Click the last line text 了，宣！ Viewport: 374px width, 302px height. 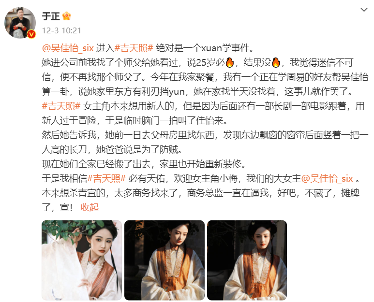point(57,207)
